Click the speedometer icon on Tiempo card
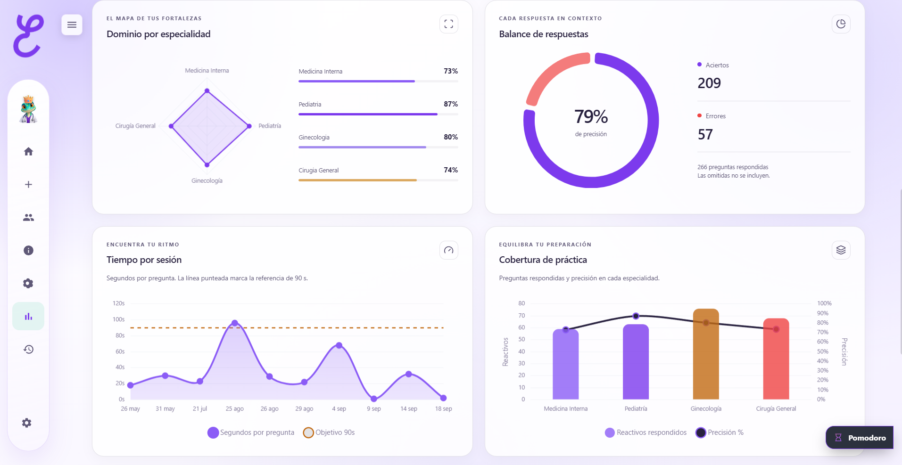Image resolution: width=902 pixels, height=465 pixels. [x=448, y=250]
